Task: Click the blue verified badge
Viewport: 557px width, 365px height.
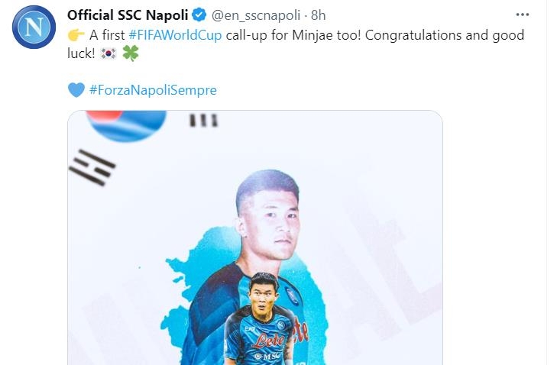Action: pyautogui.click(x=198, y=15)
